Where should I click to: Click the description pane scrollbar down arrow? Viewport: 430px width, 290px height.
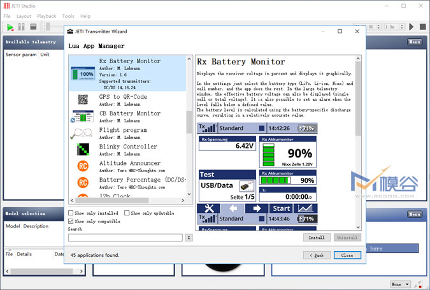click(358, 227)
